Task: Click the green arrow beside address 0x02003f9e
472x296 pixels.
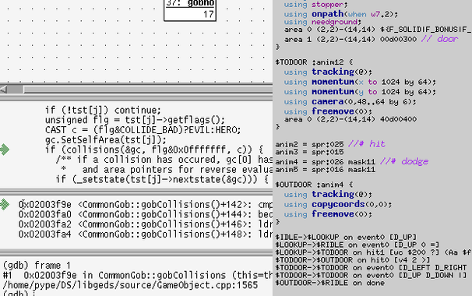Action: 5,204
